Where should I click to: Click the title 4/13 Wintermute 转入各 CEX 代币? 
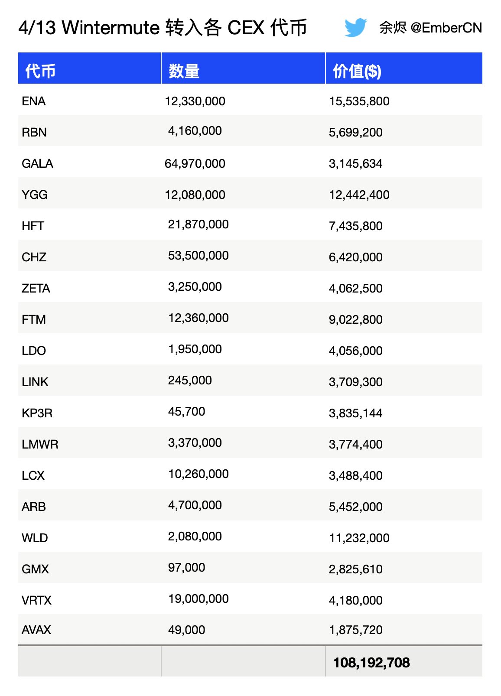(163, 28)
